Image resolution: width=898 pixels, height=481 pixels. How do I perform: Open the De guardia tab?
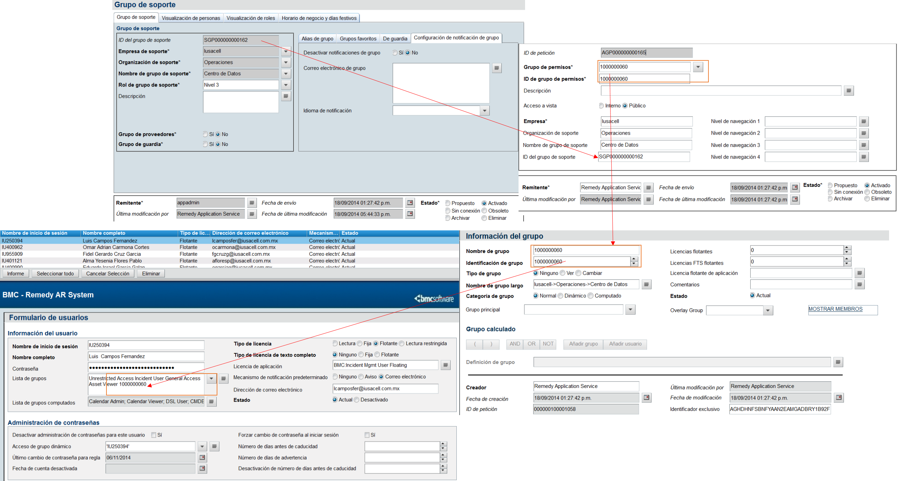pyautogui.click(x=395, y=38)
